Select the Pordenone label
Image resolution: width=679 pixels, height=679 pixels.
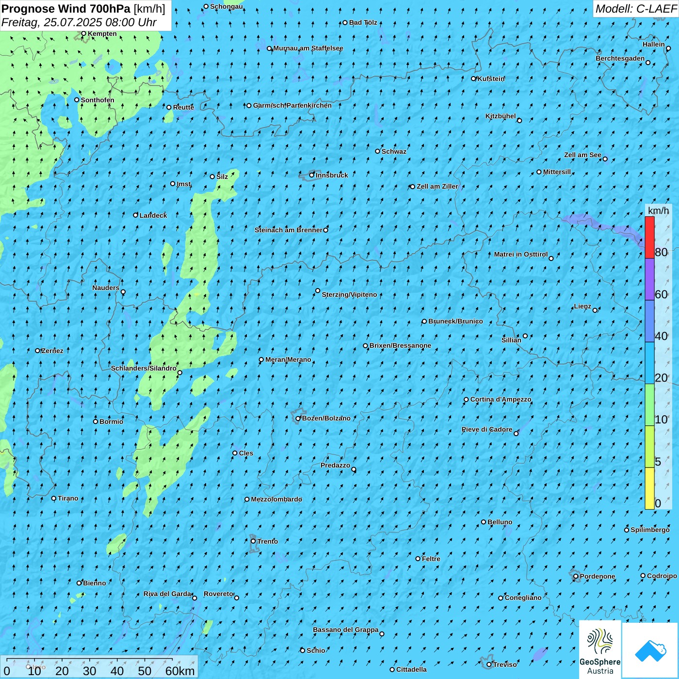[598, 576]
